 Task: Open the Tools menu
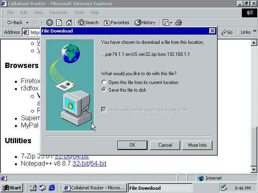(79, 12)
